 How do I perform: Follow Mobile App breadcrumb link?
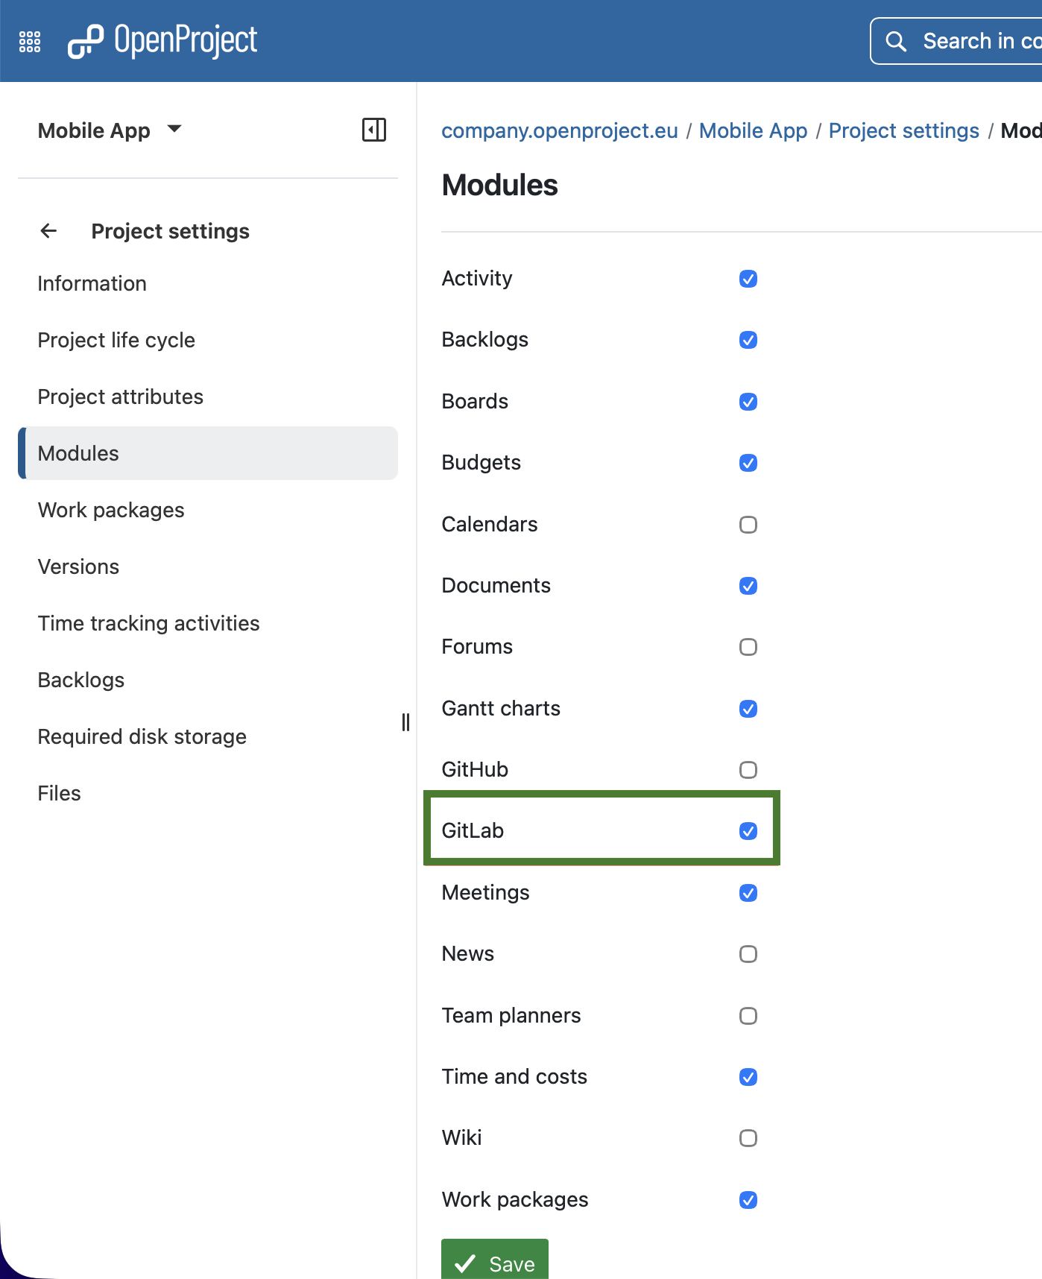click(753, 130)
